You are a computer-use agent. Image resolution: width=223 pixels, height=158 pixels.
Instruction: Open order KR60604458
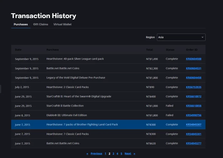tap(194, 78)
